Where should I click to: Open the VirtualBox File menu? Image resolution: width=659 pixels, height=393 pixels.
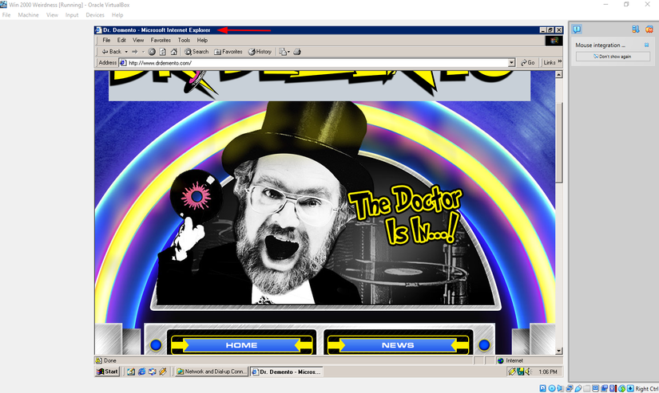pos(6,14)
